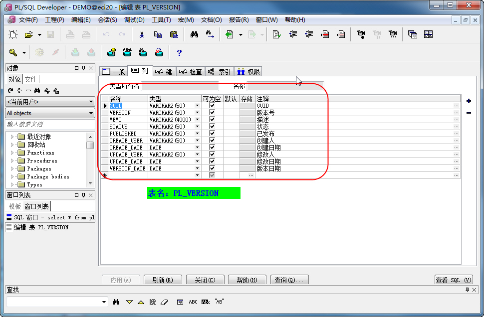
Task: Click the eraser icon in the 查找 bar
Action: tap(164, 302)
